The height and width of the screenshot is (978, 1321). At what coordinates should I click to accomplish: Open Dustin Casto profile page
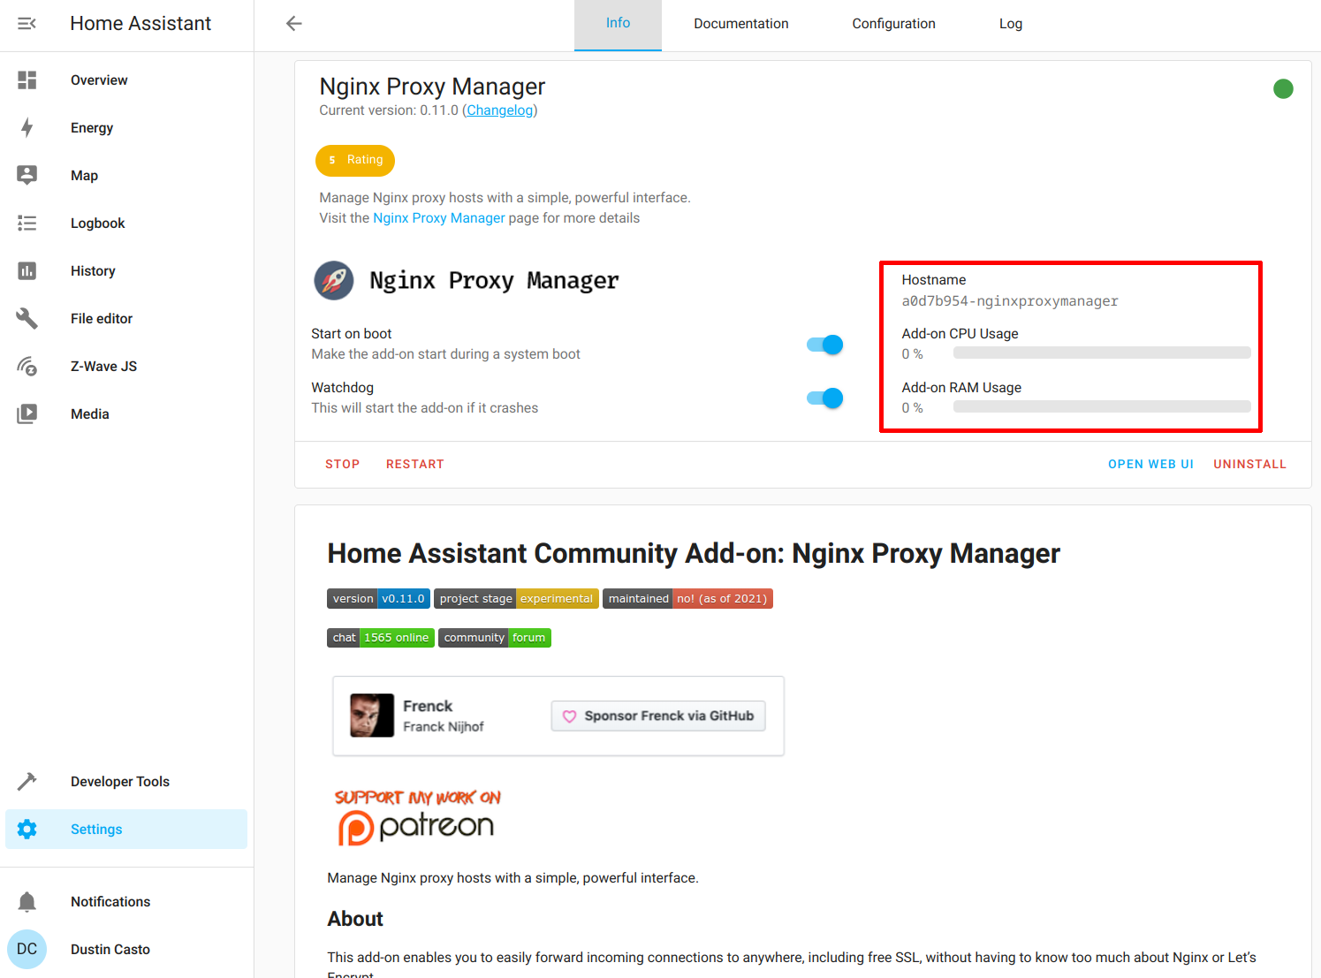126,950
